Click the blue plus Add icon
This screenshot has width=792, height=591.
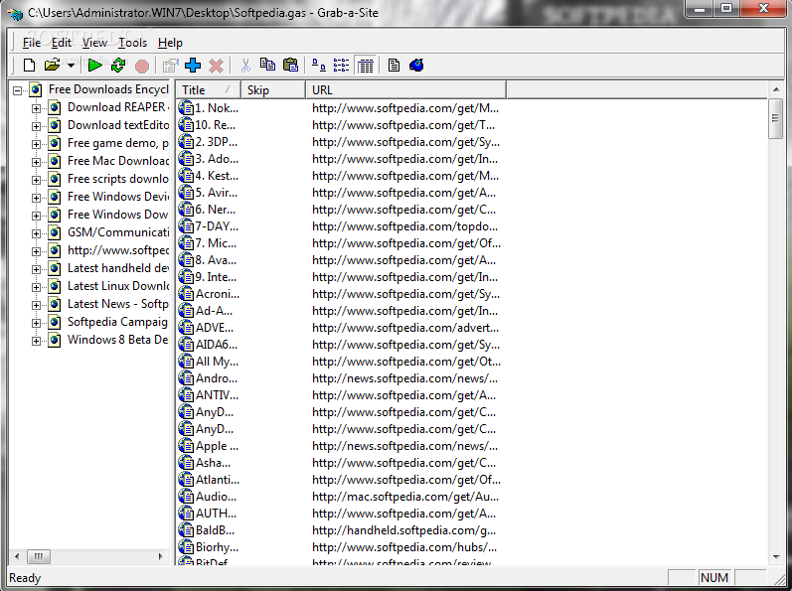pyautogui.click(x=193, y=66)
